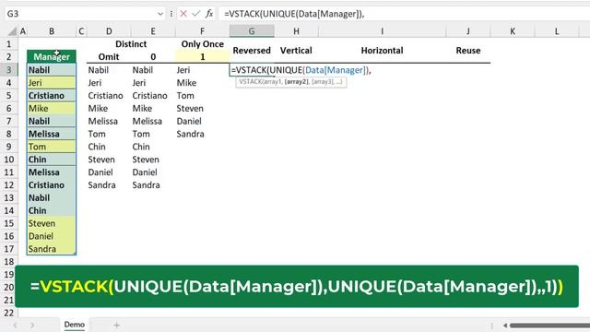Expand the Name Box dropdown
Image resolution: width=590 pixels, height=332 pixels.
[x=160, y=14]
